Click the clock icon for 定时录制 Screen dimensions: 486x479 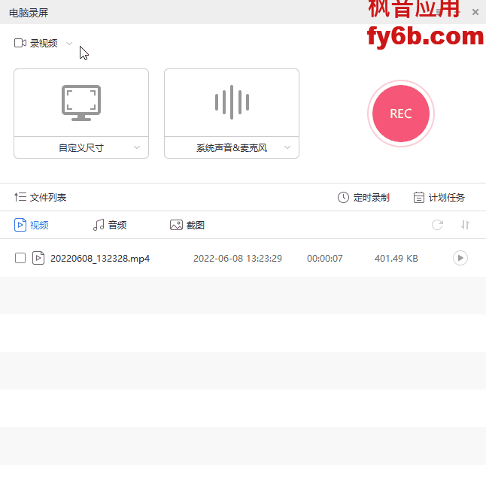click(x=343, y=197)
